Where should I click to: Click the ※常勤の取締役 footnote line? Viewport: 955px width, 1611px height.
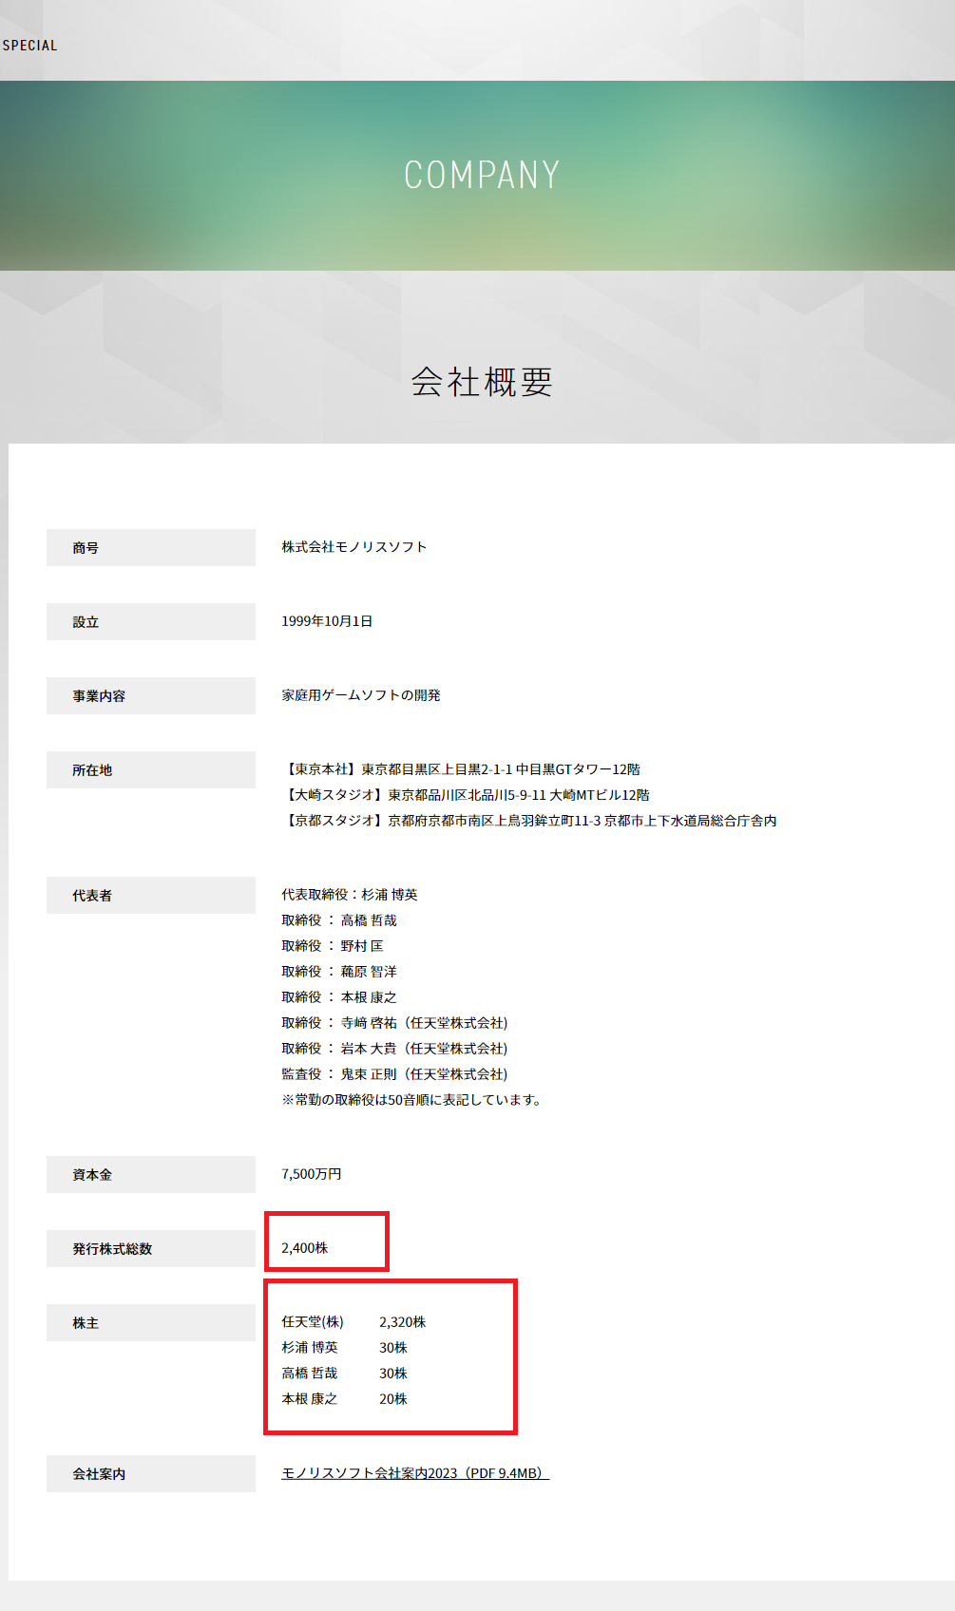[412, 1100]
